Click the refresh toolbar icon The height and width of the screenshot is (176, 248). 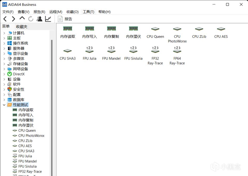pos(31,19)
